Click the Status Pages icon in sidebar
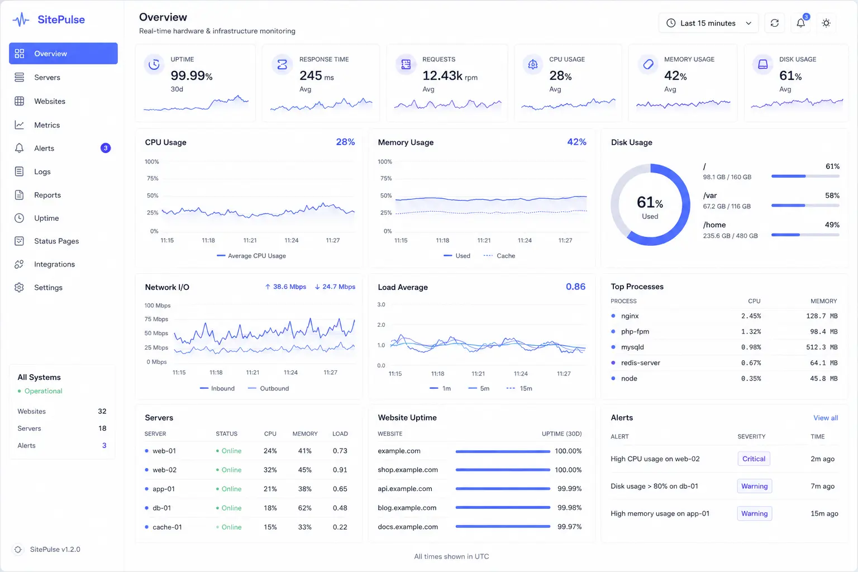The image size is (858, 572). point(20,241)
